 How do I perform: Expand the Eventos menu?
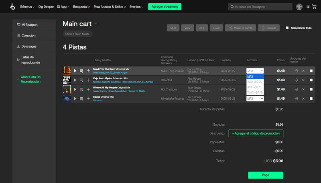pos(136,7)
